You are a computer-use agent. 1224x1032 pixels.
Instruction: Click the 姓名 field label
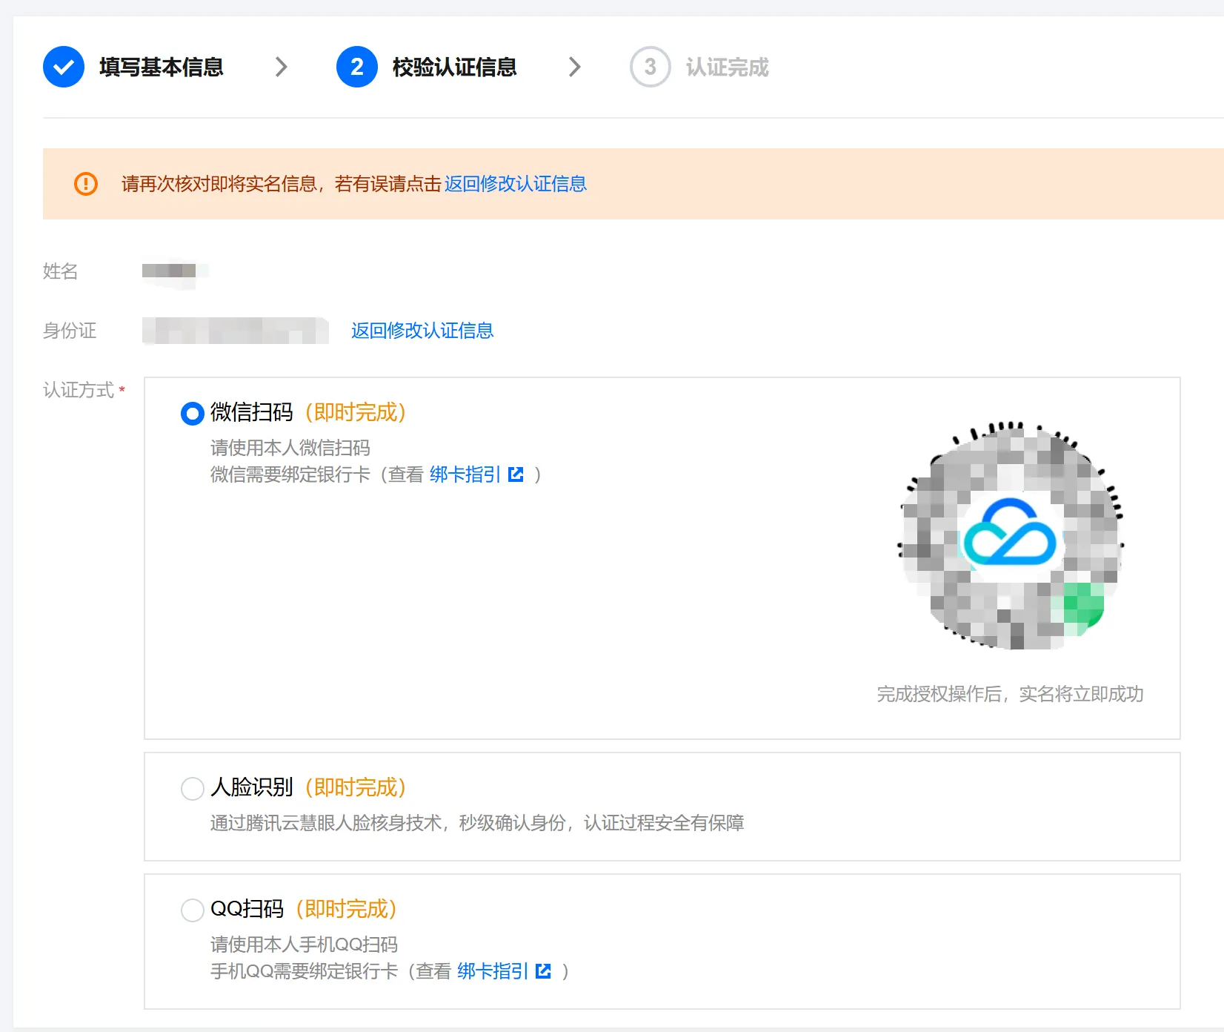[x=61, y=271]
